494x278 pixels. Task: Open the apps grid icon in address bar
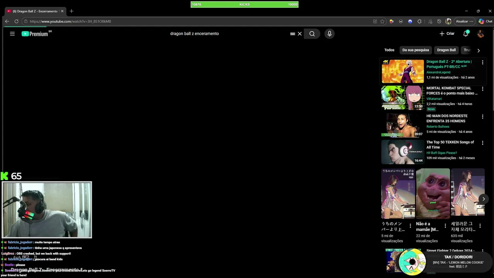click(x=375, y=21)
